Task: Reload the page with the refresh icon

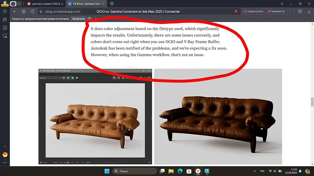Action: click(33, 12)
